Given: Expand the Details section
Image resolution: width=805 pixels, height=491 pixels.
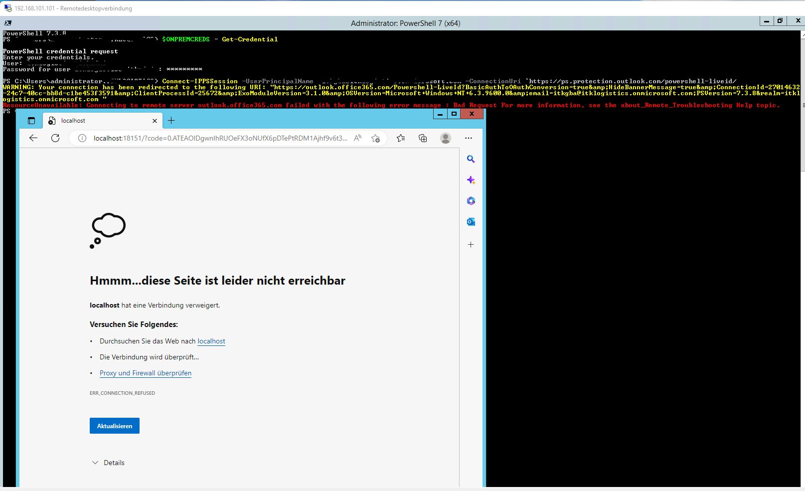Looking at the screenshot, I should coord(108,463).
